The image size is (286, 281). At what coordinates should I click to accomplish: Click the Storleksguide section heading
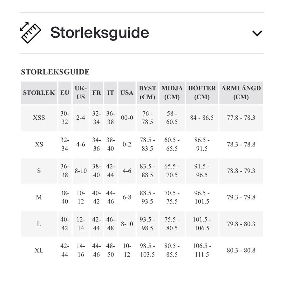click(x=99, y=33)
